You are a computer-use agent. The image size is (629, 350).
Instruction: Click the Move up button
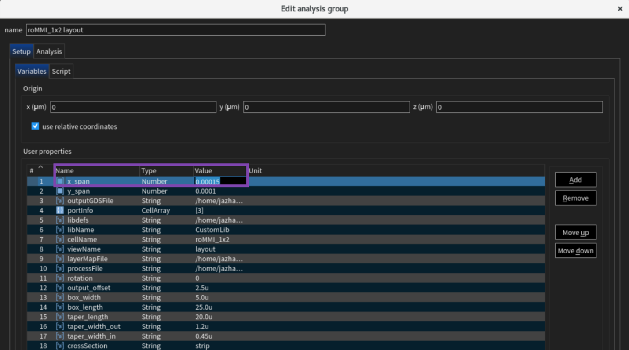(575, 232)
